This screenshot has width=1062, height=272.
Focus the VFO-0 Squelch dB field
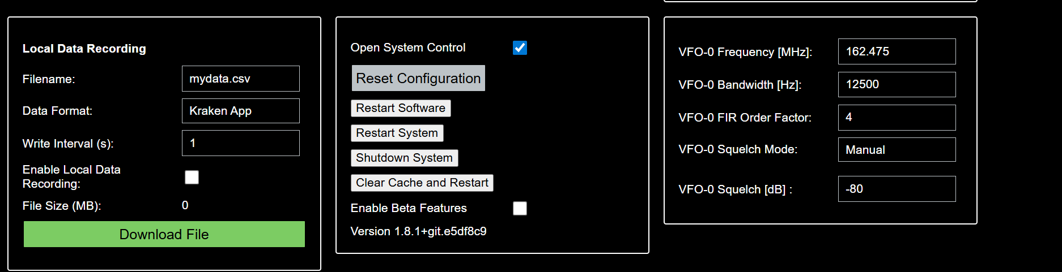click(x=897, y=189)
